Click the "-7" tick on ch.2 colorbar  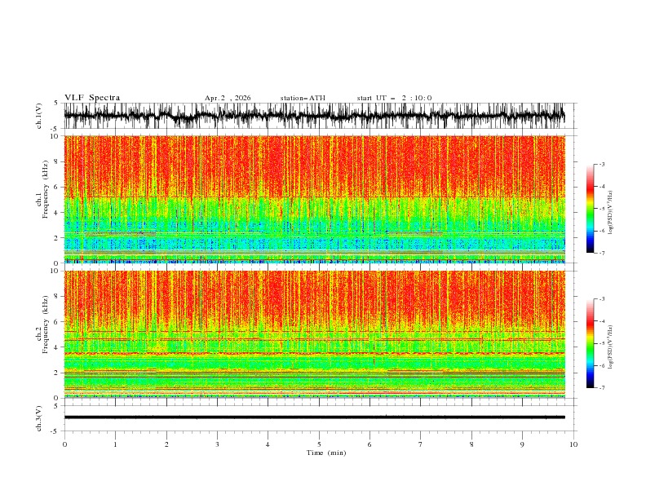pyautogui.click(x=602, y=387)
